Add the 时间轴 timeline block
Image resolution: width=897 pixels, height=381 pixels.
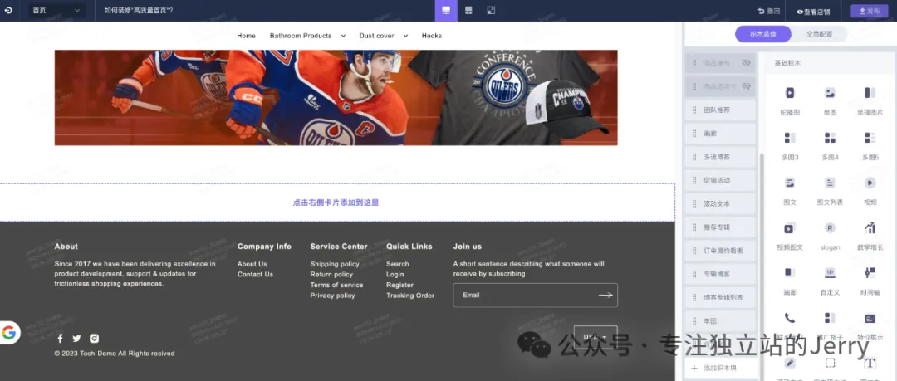point(870,280)
